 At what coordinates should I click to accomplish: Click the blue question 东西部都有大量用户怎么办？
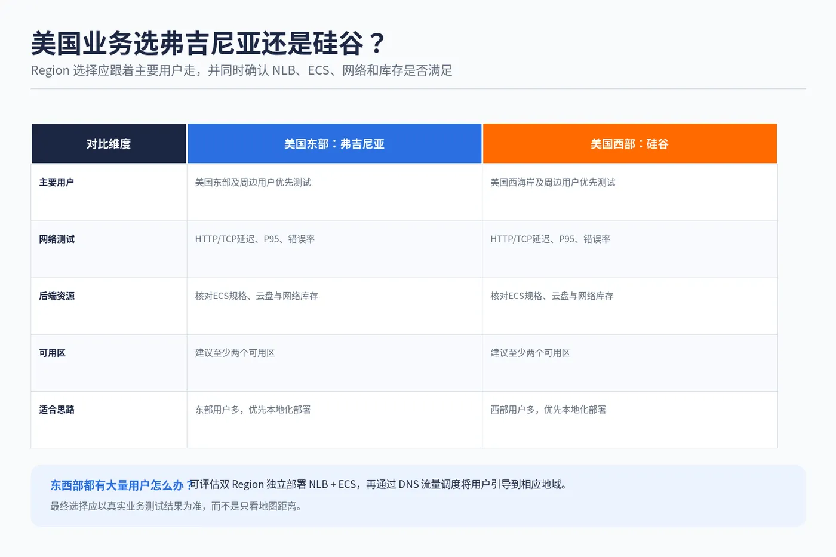click(121, 485)
